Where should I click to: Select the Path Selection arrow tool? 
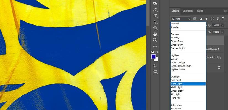[155, 22]
